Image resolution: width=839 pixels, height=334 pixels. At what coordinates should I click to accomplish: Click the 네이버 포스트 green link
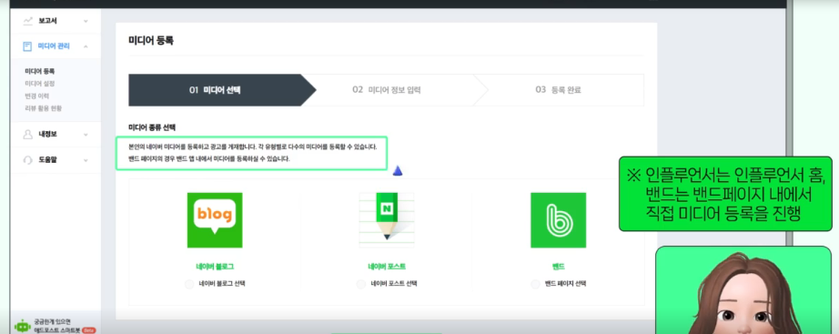387,267
